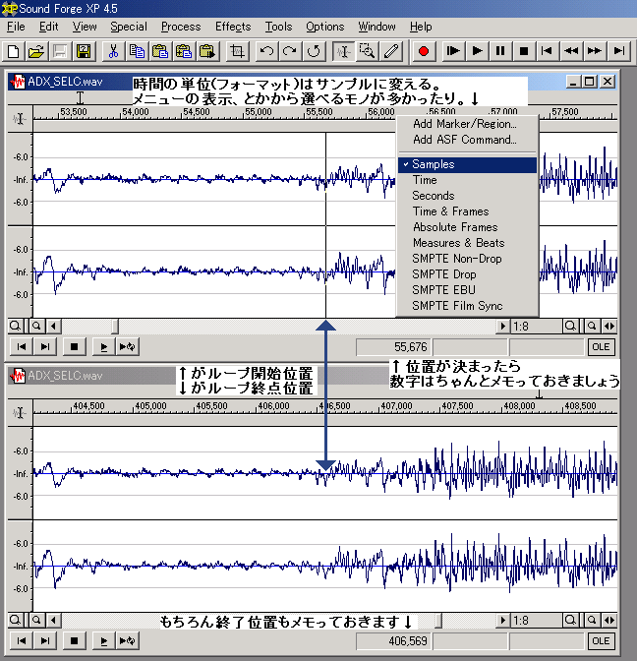Choose Add Marker/Region from context menu
The height and width of the screenshot is (661, 637).
click(x=467, y=124)
